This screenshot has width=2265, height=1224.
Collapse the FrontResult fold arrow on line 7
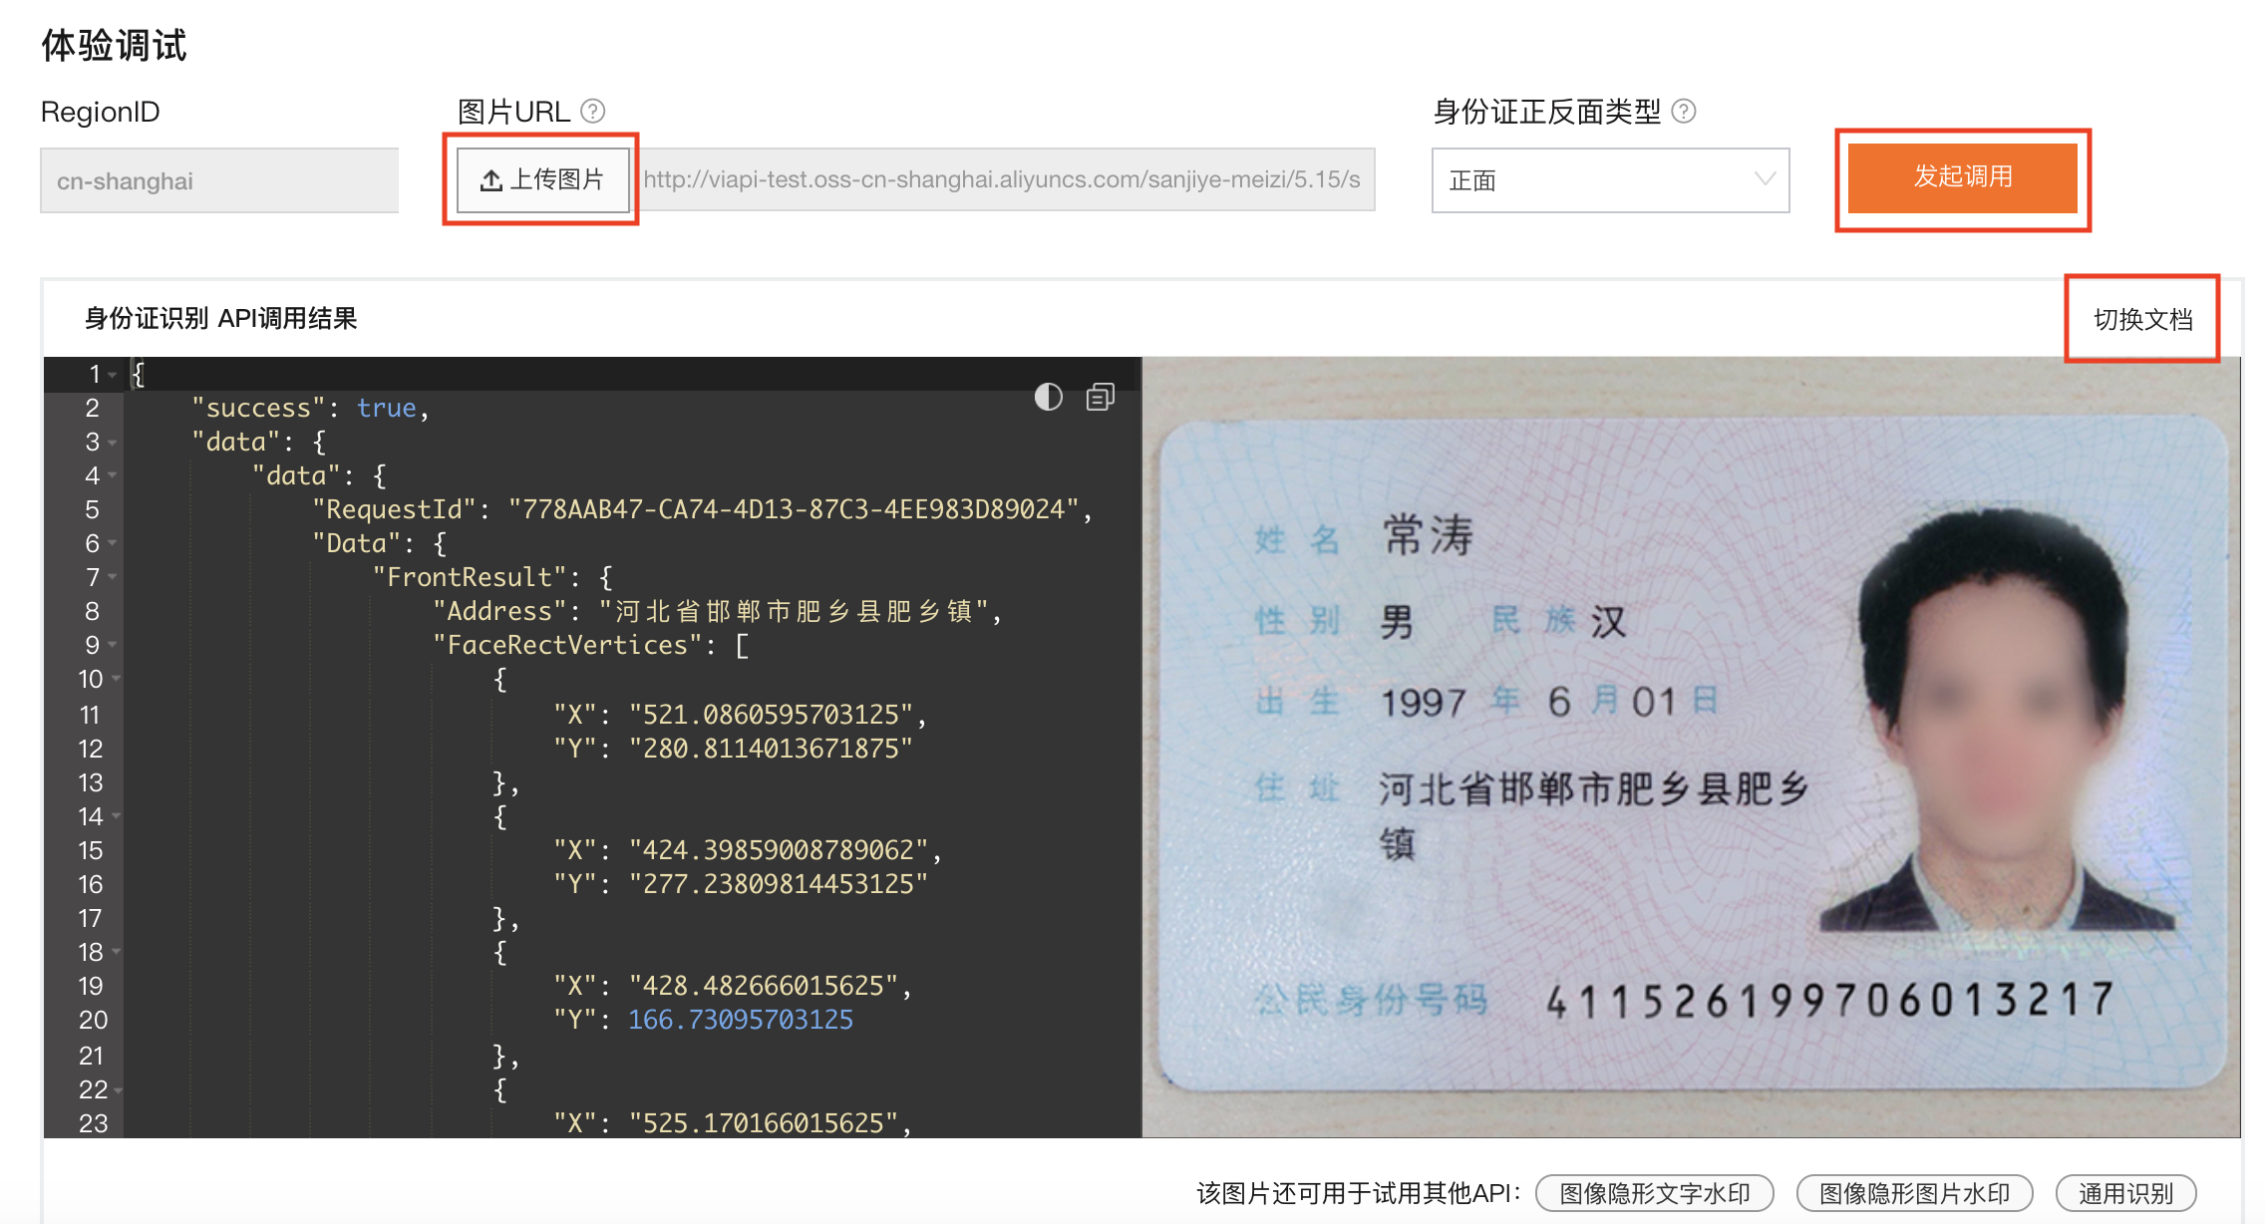point(113,577)
